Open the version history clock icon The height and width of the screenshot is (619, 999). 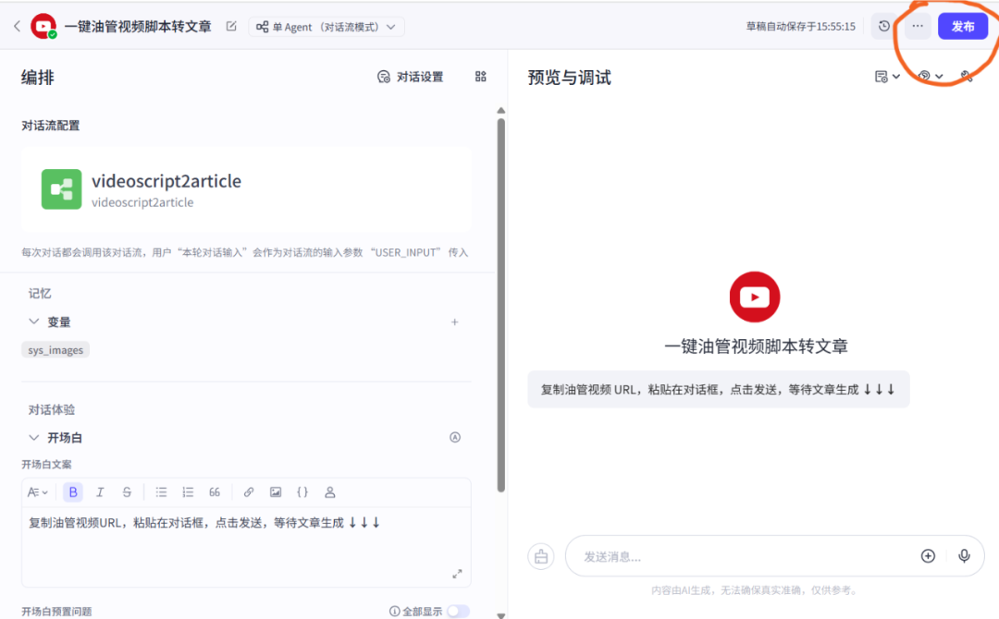click(883, 26)
